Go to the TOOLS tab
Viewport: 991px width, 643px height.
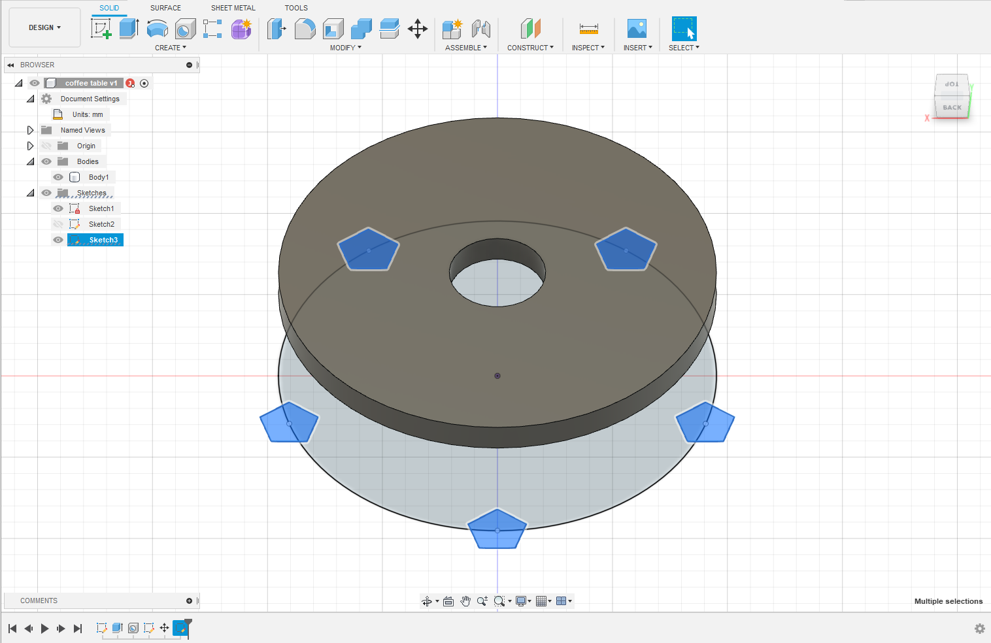(x=296, y=8)
